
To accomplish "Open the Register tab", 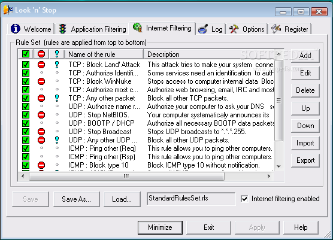I will 290,29.
